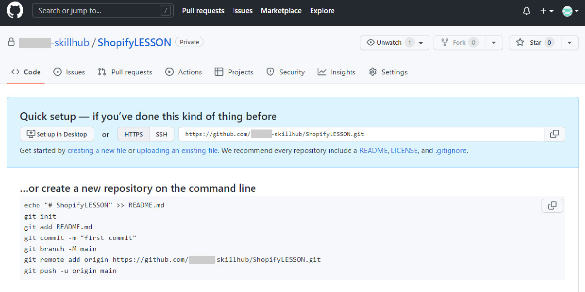Copy the clone URL to clipboard

[554, 134]
